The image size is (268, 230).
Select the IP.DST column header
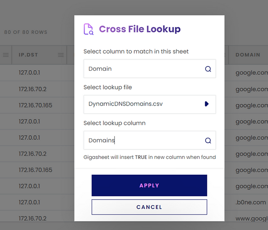tap(33, 55)
